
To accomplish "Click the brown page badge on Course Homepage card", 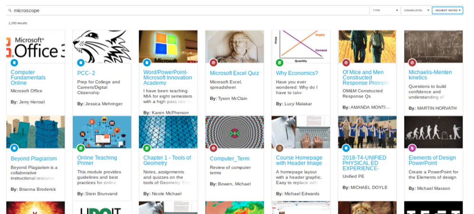I will tap(280, 148).
